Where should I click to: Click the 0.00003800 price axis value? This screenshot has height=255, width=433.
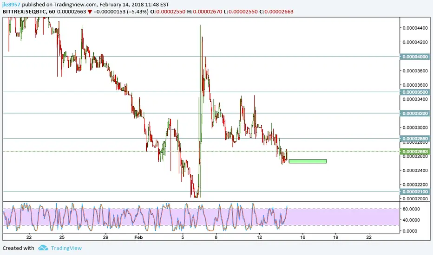tap(415, 70)
